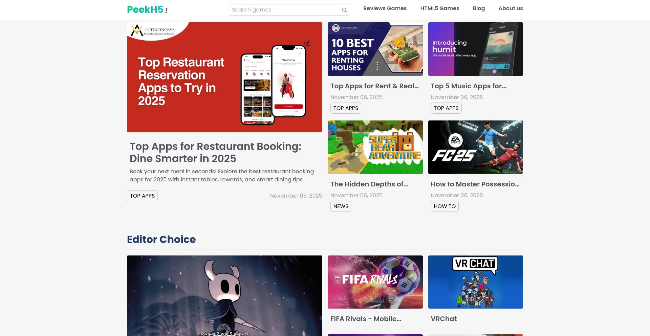This screenshot has width=650, height=336.
Task: Click the NEWS tag under Hidden Depths article
Action: pyautogui.click(x=341, y=206)
